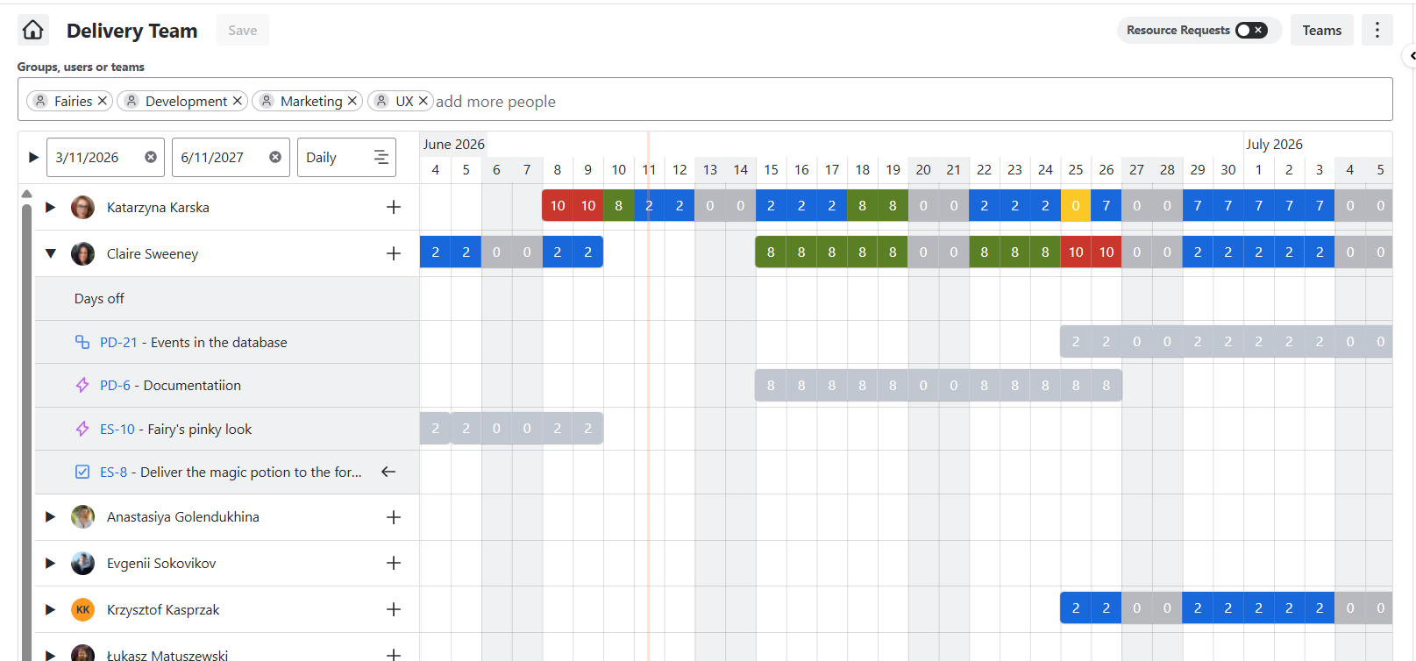Clear the 3/11/2026 start date
Screen dimensions: 1416x661
point(151,157)
